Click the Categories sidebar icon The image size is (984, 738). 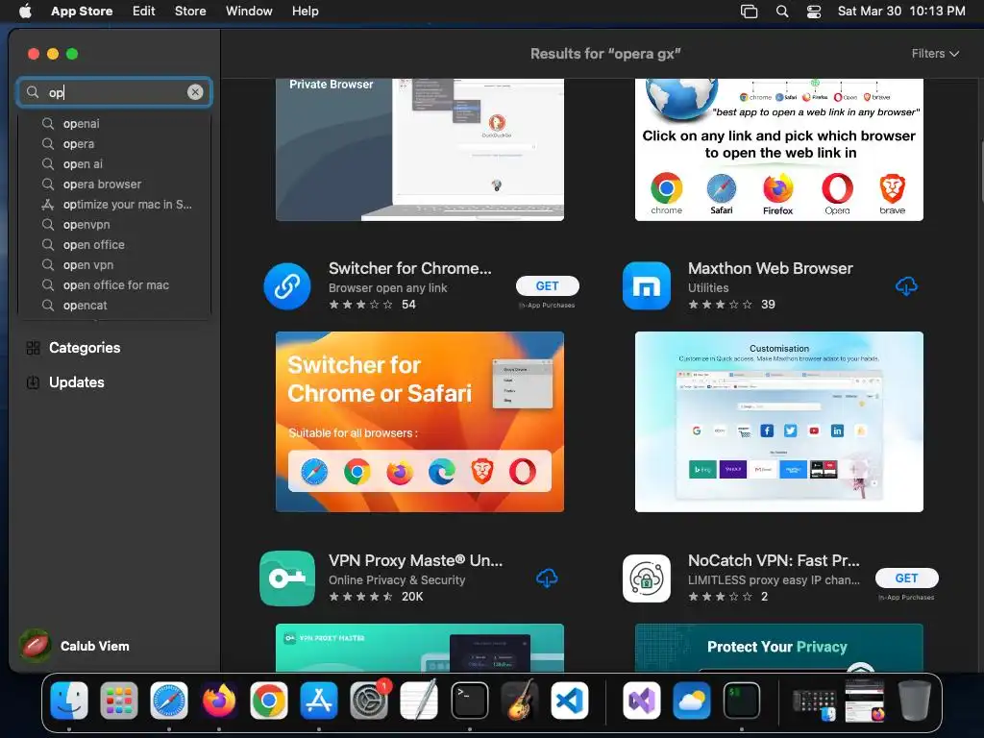tap(34, 348)
